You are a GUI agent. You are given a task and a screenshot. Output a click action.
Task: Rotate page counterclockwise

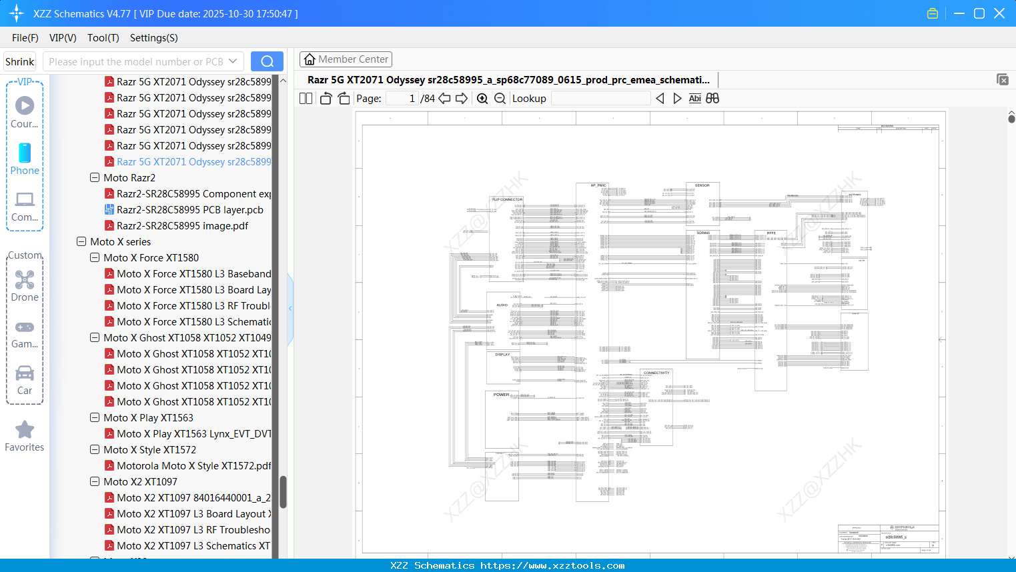tap(326, 99)
